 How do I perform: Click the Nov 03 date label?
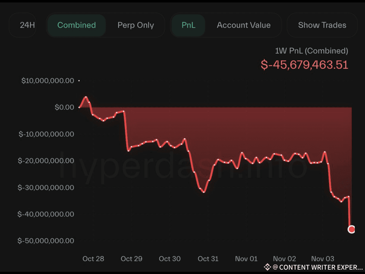323,259
